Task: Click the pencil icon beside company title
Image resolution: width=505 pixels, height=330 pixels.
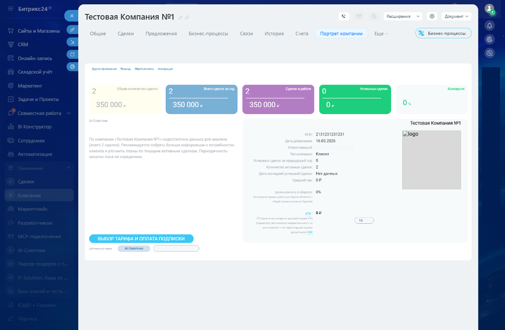Action: point(181,18)
